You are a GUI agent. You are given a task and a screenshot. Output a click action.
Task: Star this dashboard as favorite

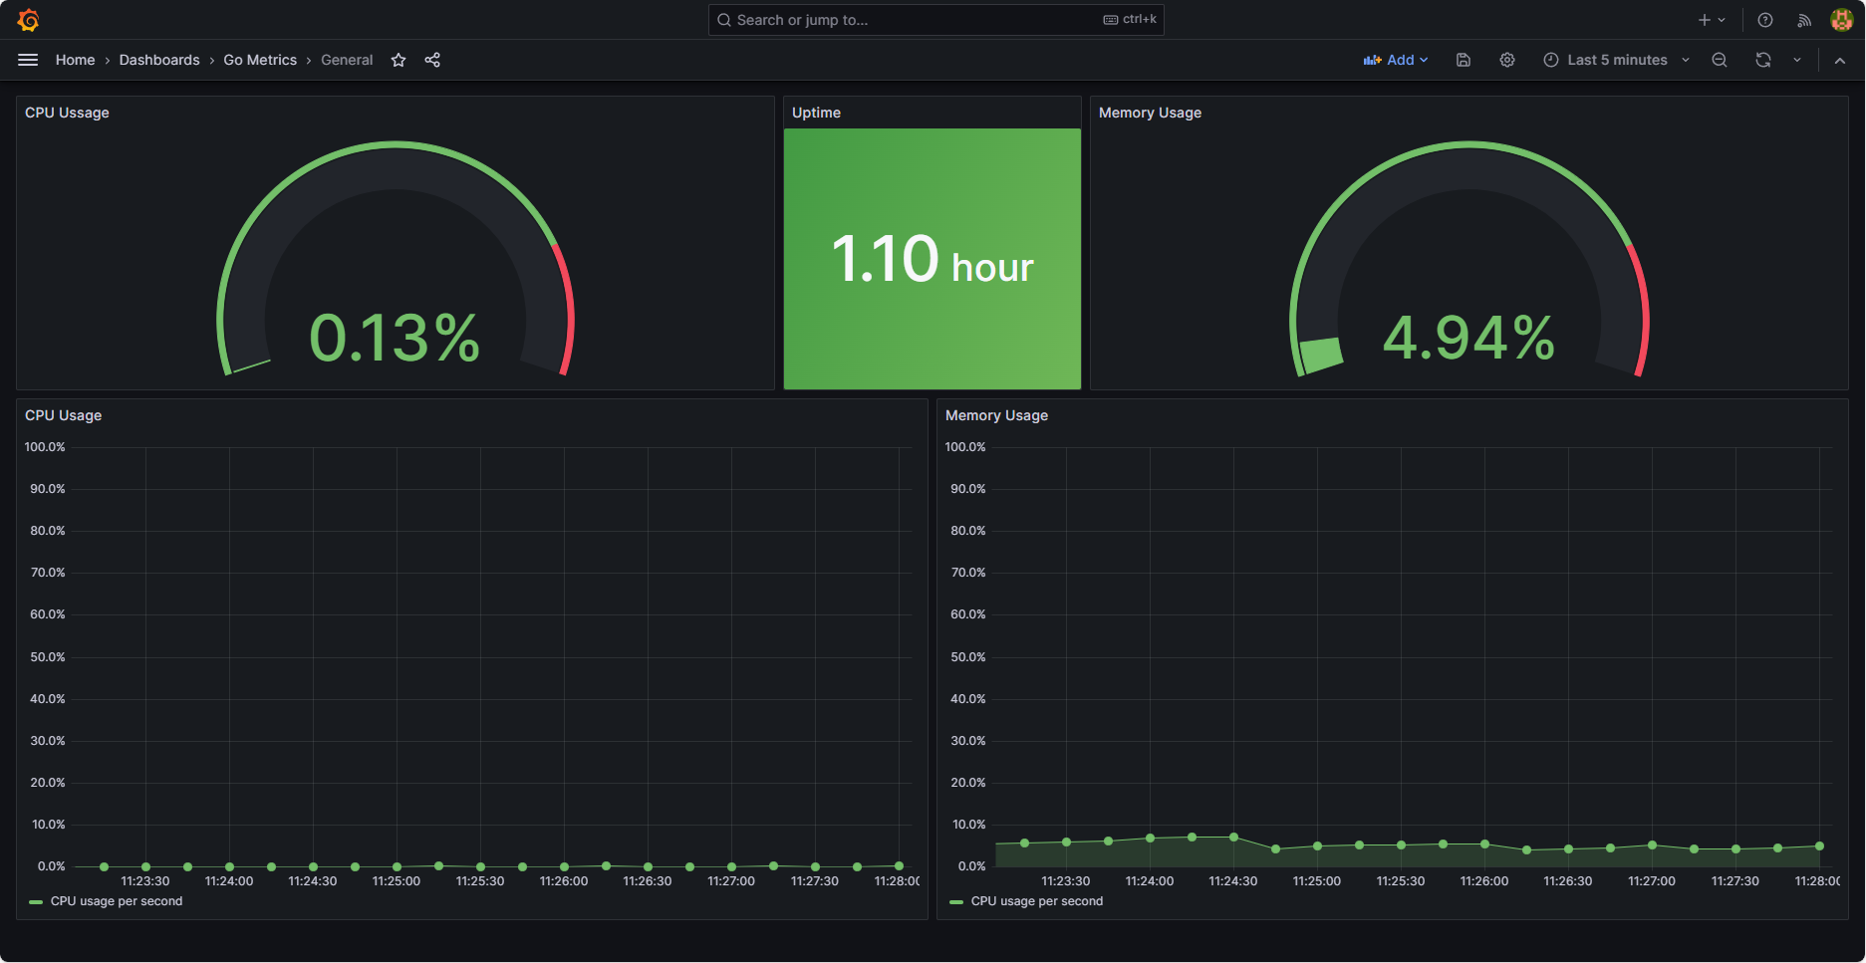(x=399, y=60)
